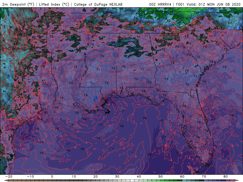Screen dimensions: 243x182
Task: Click the '66' dewpoint value on the map
Action: [90, 22]
